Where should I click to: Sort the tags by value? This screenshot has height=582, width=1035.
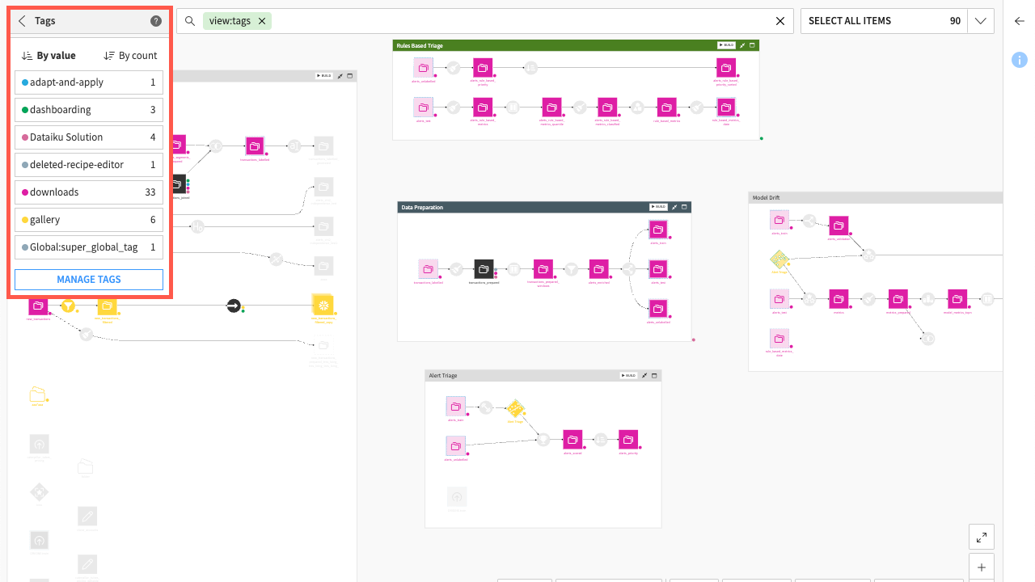[x=49, y=56]
